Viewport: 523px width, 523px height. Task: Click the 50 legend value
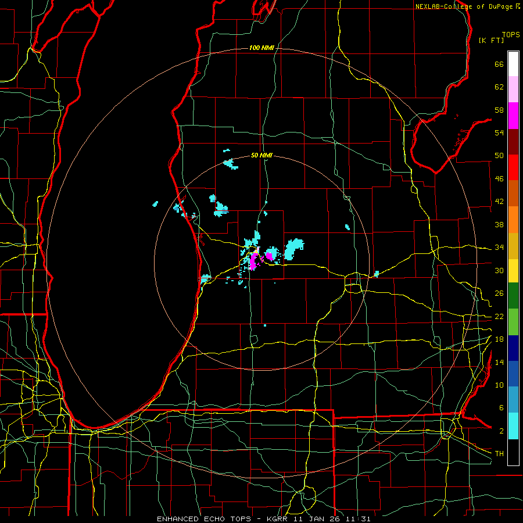(x=499, y=155)
